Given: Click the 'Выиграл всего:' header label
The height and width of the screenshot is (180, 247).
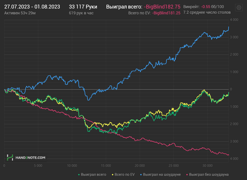Looking at the screenshot, I should [124, 7].
